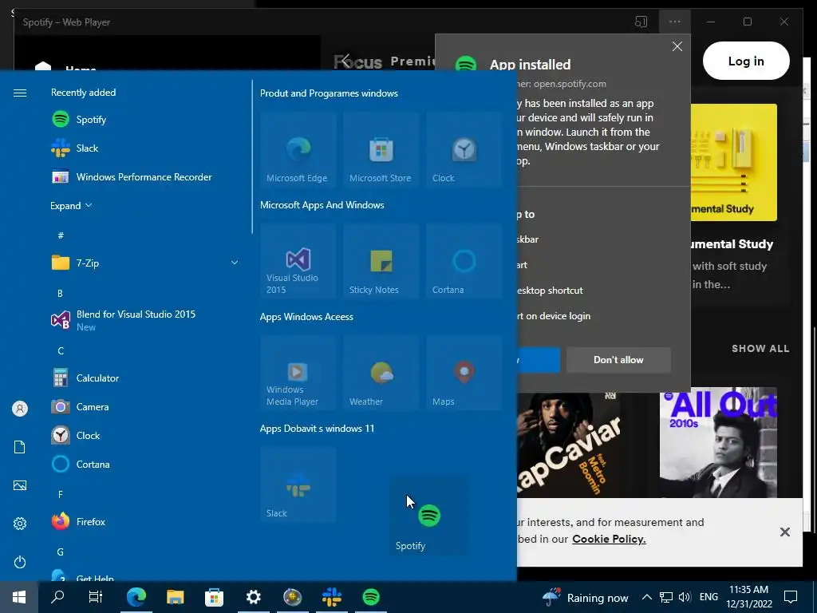Image resolution: width=817 pixels, height=613 pixels.
Task: Dismiss the cookie banner with X
Action: tap(785, 532)
